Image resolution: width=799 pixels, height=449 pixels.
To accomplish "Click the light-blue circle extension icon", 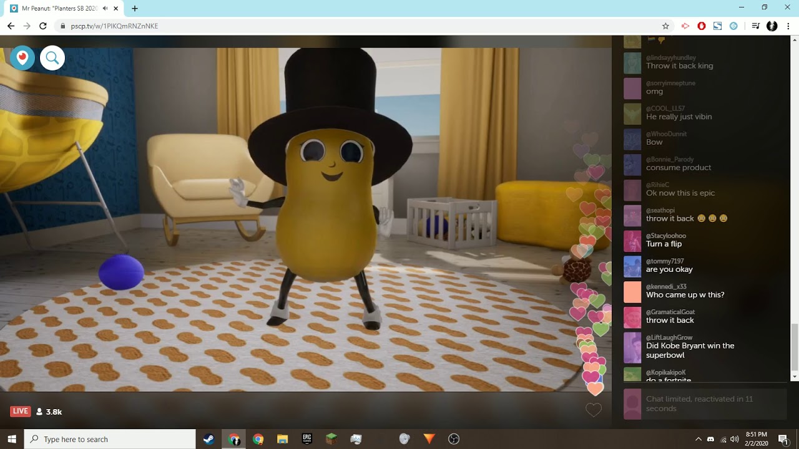I will (x=733, y=26).
